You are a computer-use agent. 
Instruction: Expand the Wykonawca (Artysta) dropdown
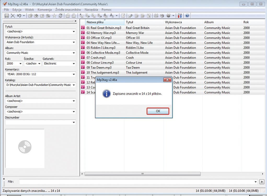[74, 42]
